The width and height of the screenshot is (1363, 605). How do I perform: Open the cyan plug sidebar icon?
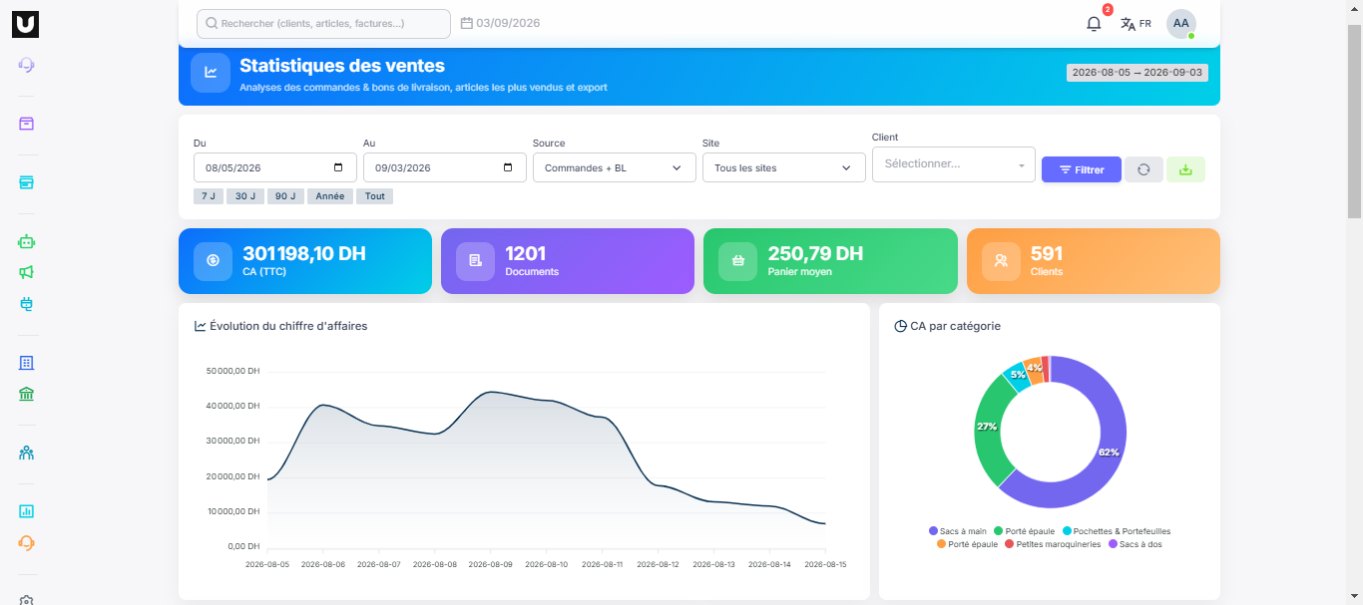(x=27, y=303)
